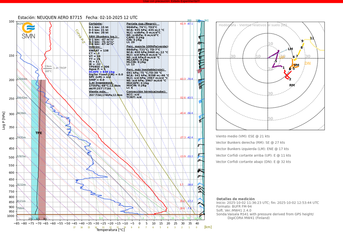Viewport: 343px width, 238px height.
Task: Click the 'Parc. mezcla-100hPa(verde):' heading
Action: tap(147, 46)
